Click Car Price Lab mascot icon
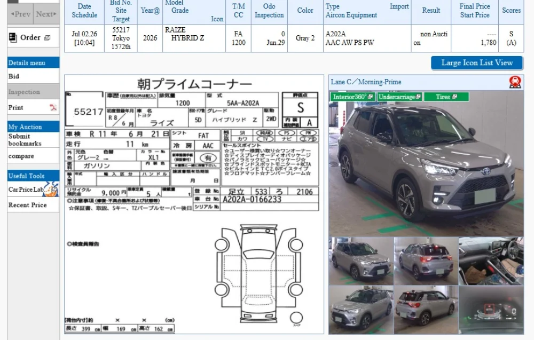This screenshot has height=340, width=534. tap(52, 189)
